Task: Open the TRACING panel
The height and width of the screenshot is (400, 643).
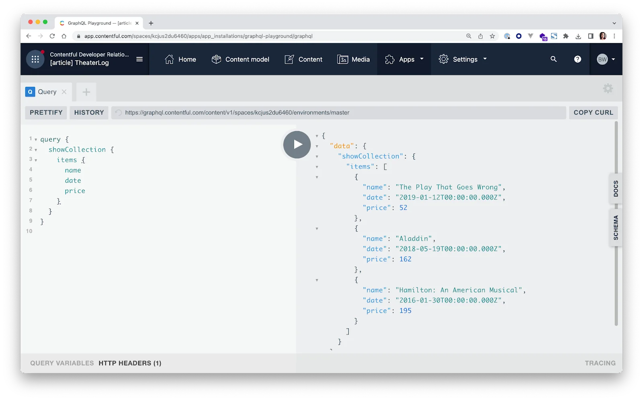Action: point(600,363)
